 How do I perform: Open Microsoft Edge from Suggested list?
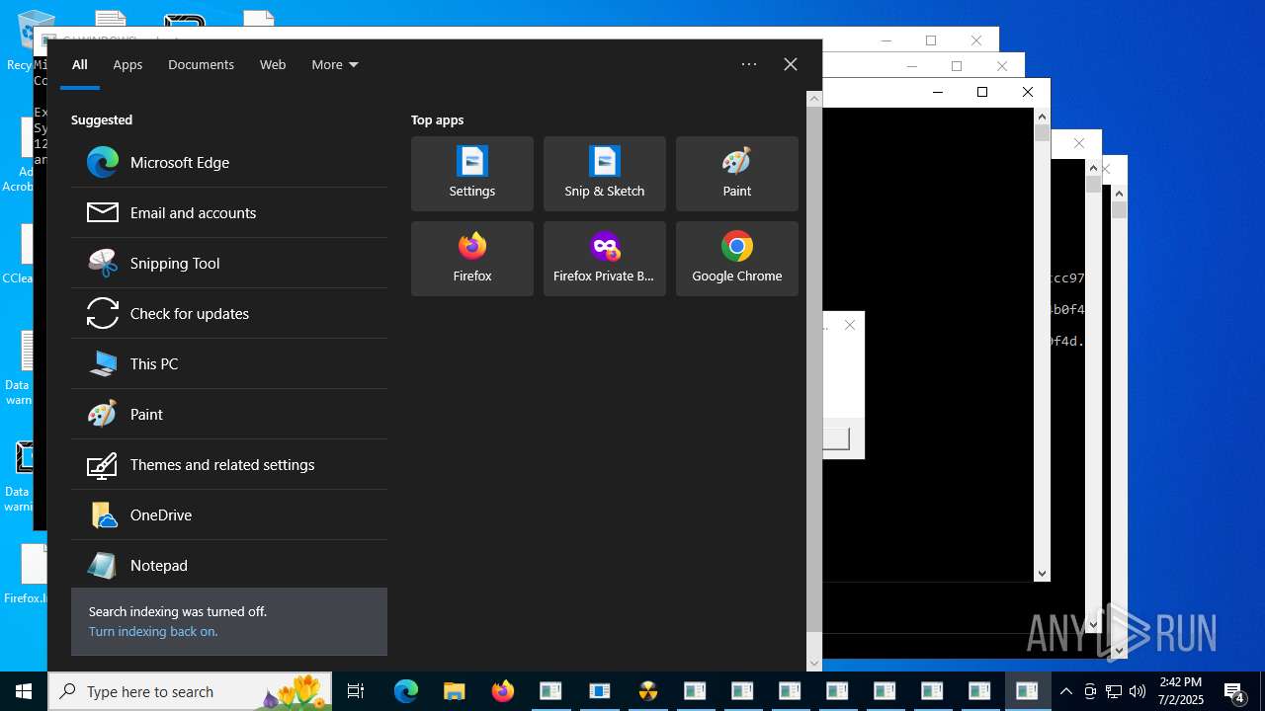pos(229,162)
